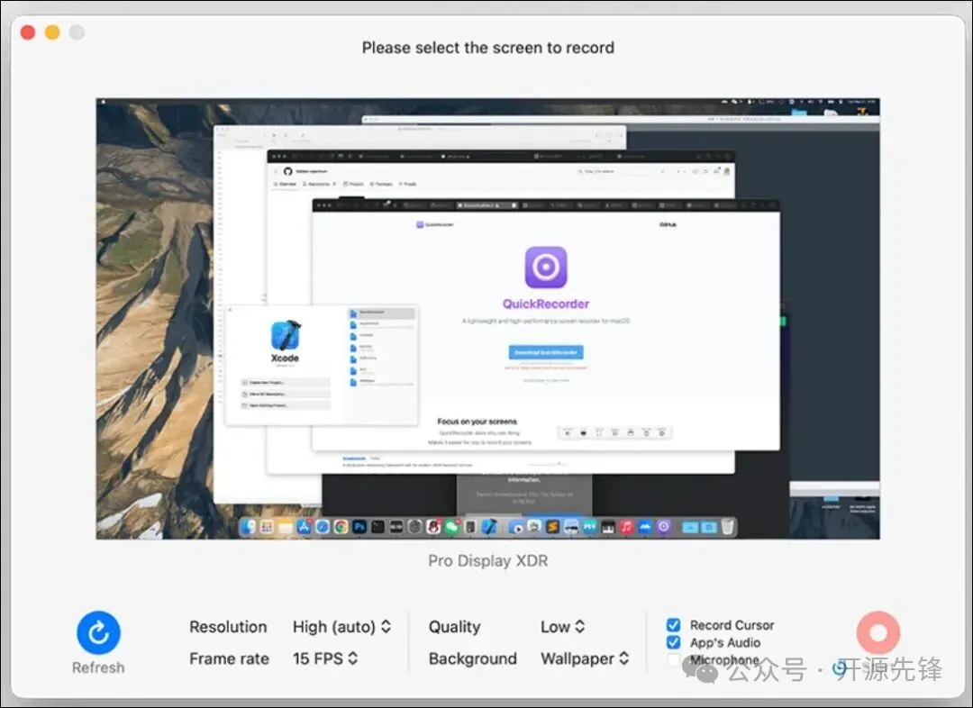973x708 pixels.
Task: Open the Resolution High (auto) dropdown
Action: (341, 627)
